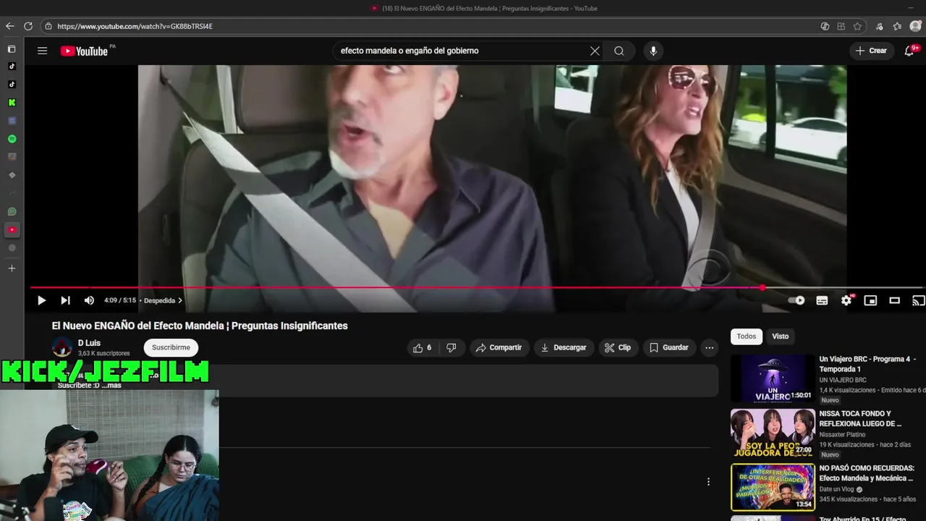The width and height of the screenshot is (926, 521).
Task: Click the video title text
Action: [200, 326]
